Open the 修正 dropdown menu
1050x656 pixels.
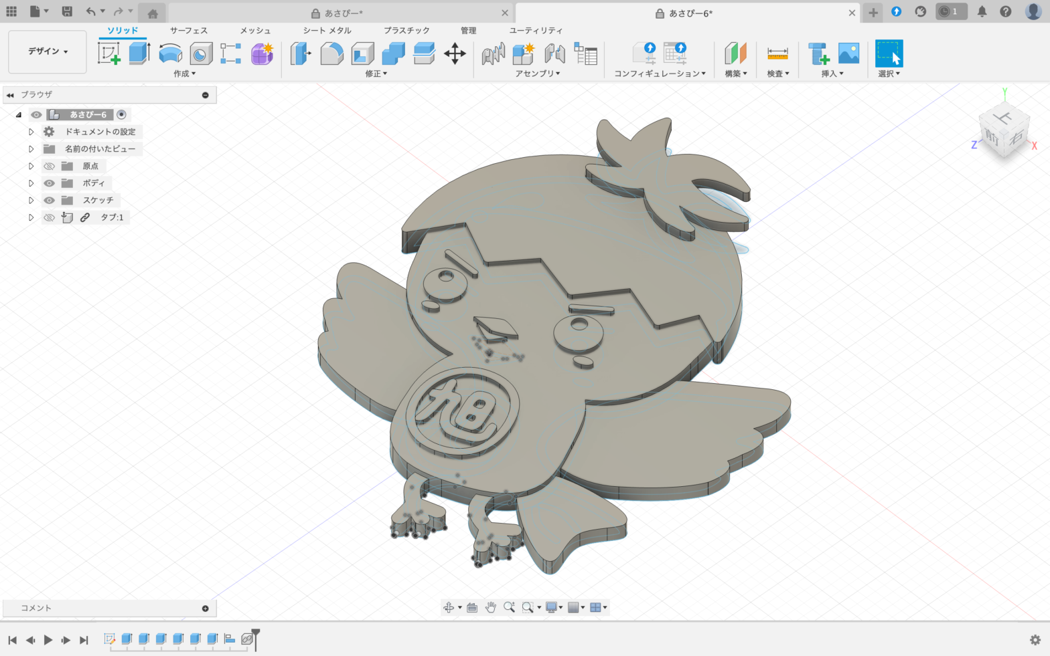tap(376, 74)
